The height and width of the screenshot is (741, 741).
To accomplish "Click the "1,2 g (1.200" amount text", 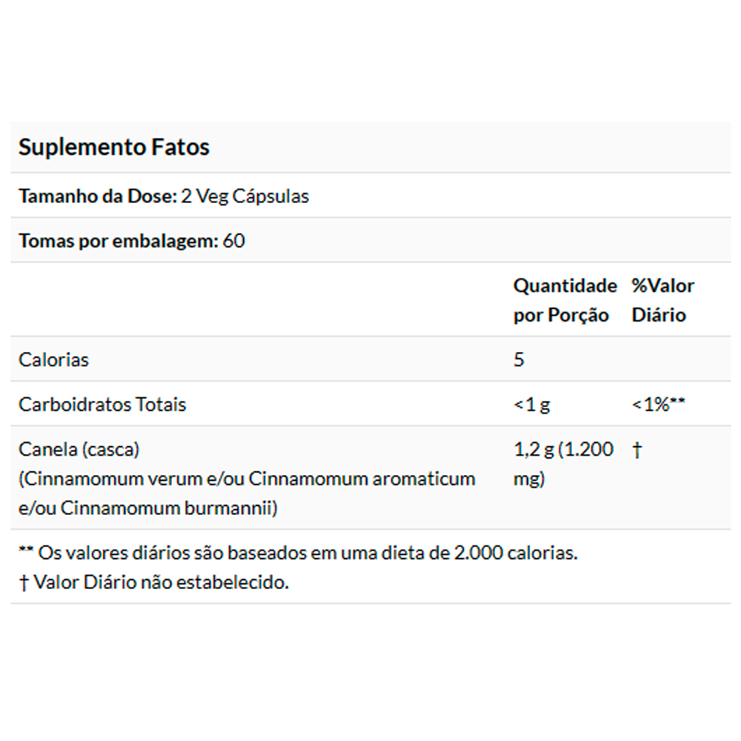I will (x=563, y=449).
